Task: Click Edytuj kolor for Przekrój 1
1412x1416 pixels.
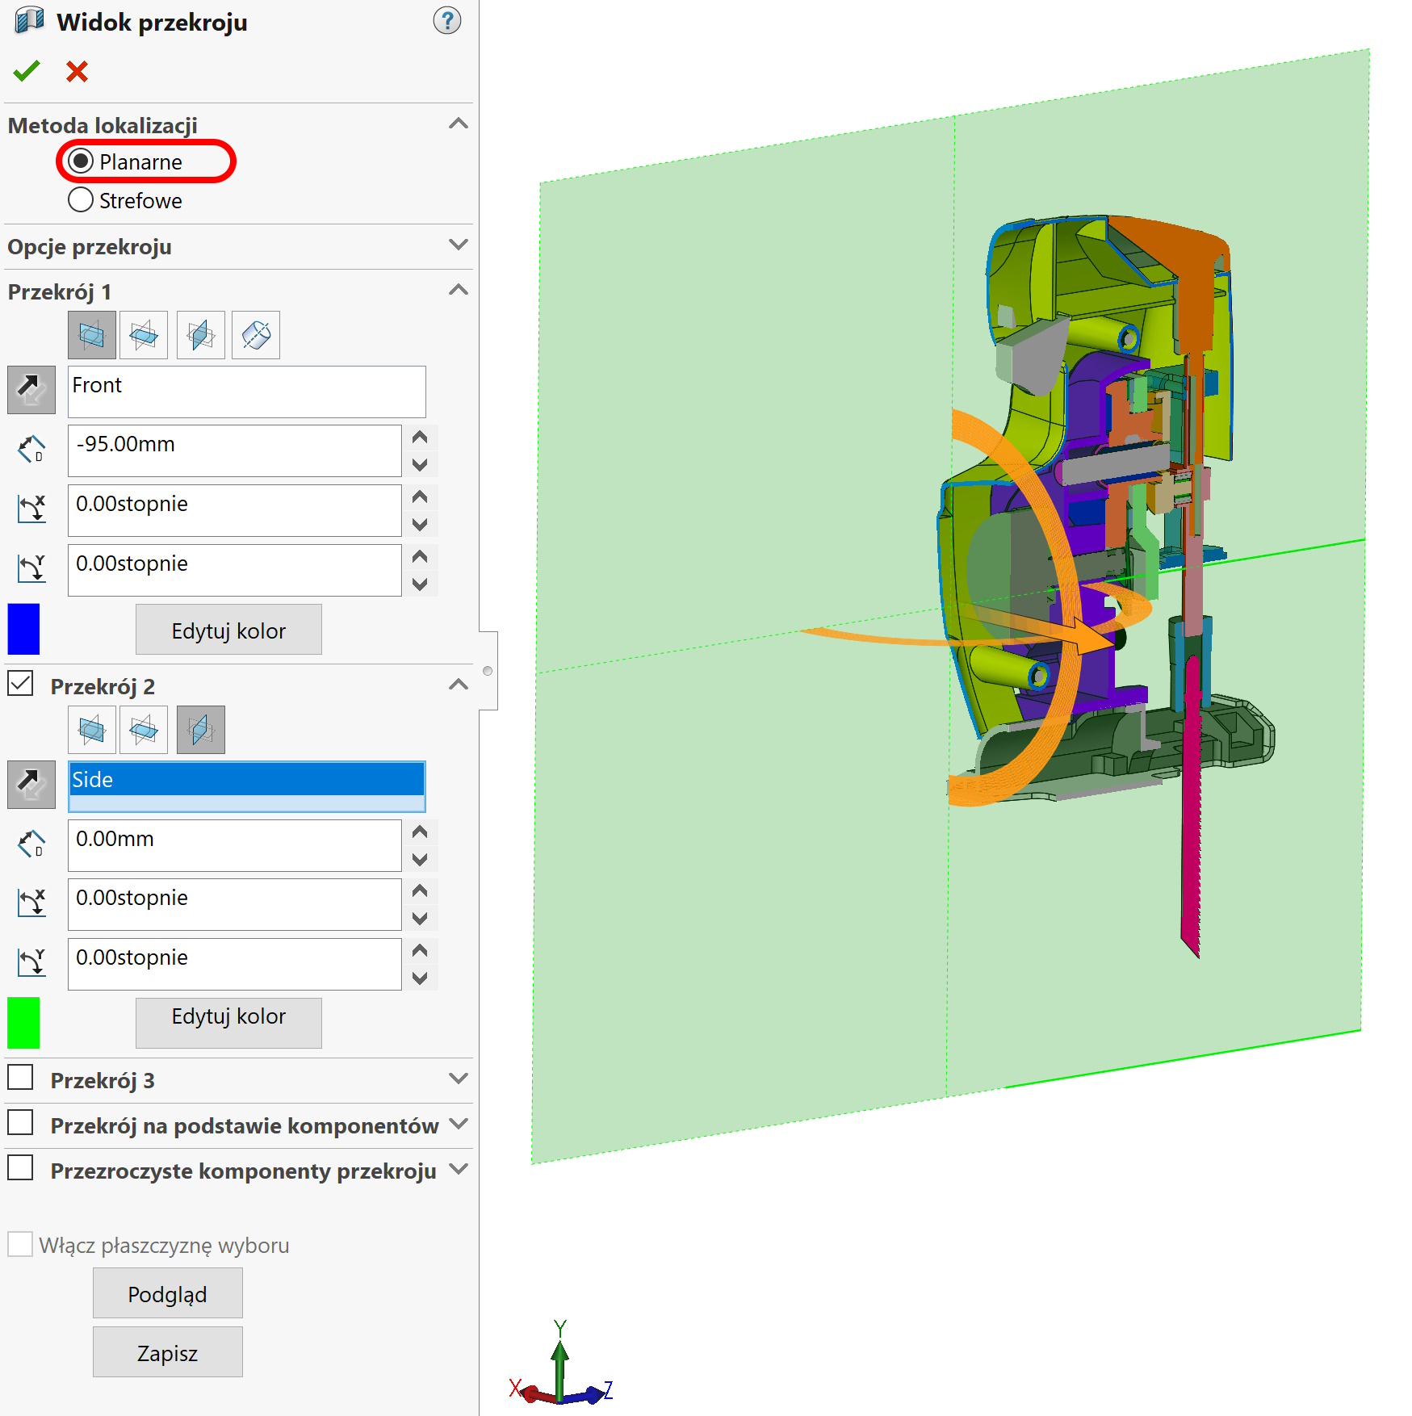Action: coord(228,630)
